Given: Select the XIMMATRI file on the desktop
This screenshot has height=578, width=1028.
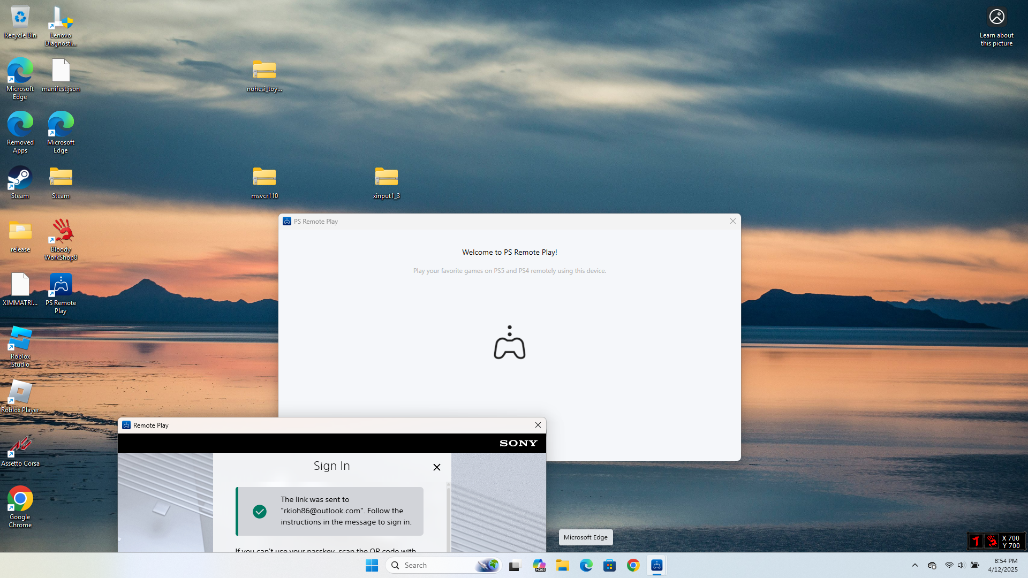Looking at the screenshot, I should [x=20, y=290].
